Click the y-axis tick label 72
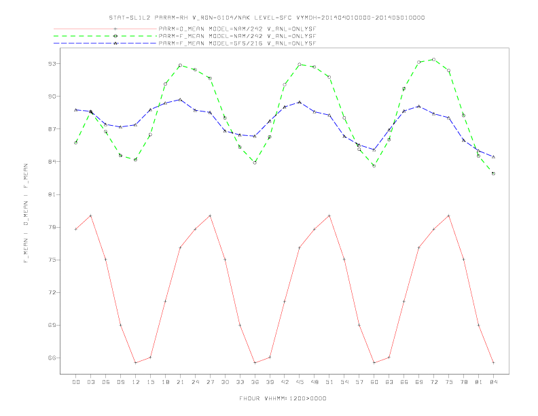 pos(52,292)
